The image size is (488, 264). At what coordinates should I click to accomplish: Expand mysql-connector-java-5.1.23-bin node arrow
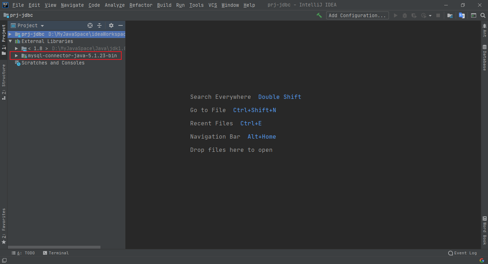[17, 56]
